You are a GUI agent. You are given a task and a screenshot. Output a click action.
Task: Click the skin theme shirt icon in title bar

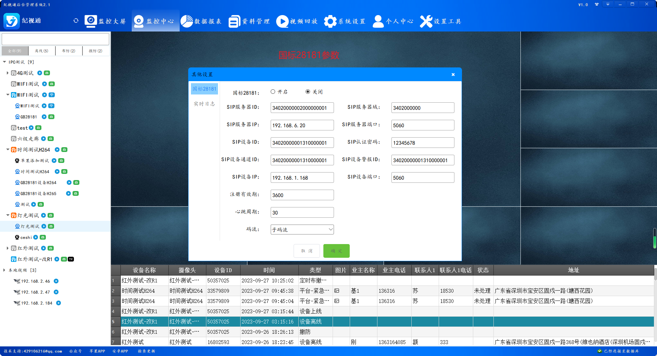tap(597, 4)
